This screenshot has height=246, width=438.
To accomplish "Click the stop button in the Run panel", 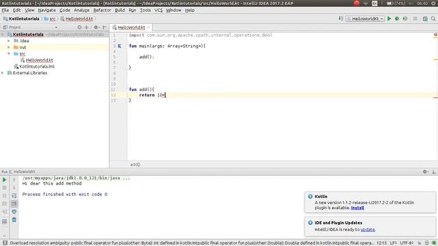I will 5,188.
